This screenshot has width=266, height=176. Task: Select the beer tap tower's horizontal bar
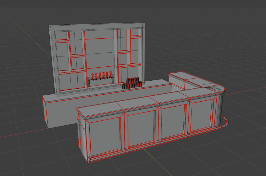pyautogui.click(x=101, y=78)
